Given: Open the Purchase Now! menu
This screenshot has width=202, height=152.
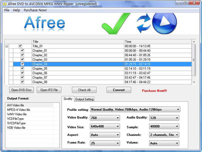Looking at the screenshot, I should click(35, 10).
